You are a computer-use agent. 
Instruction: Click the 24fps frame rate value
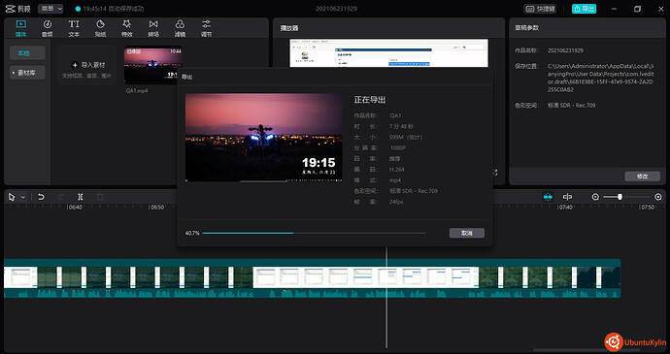[396, 202]
